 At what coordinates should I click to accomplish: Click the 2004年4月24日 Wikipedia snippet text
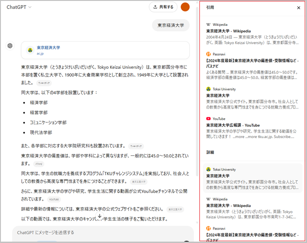click(252, 40)
